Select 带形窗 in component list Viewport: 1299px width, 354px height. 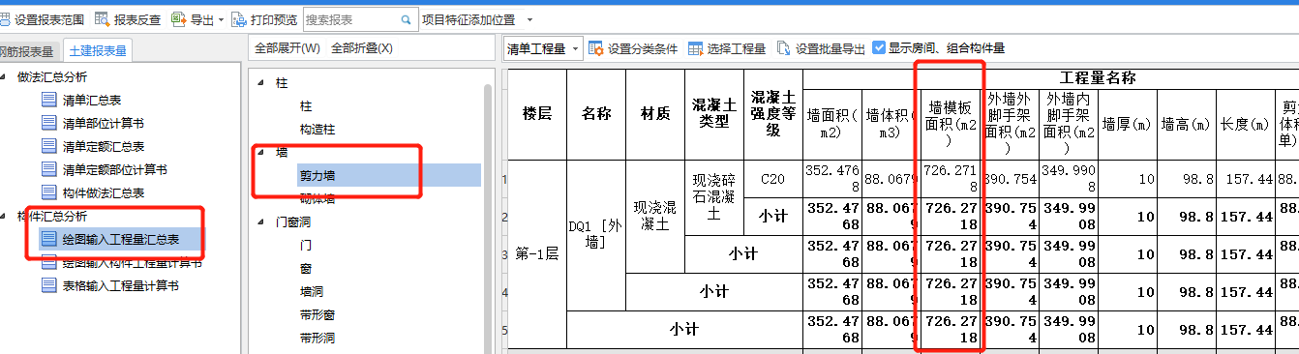pos(317,315)
